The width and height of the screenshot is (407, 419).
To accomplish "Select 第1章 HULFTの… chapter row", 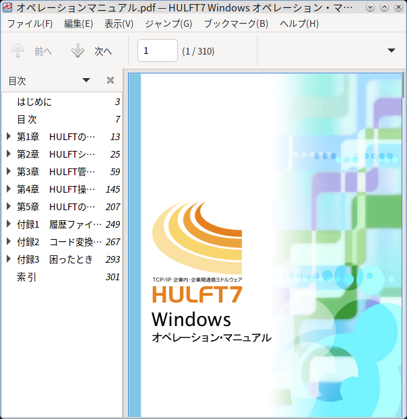I will pyautogui.click(x=61, y=137).
